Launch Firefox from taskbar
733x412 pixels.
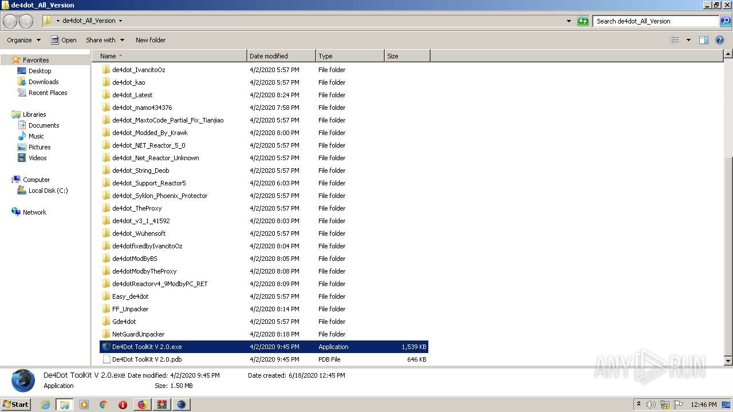[142, 405]
